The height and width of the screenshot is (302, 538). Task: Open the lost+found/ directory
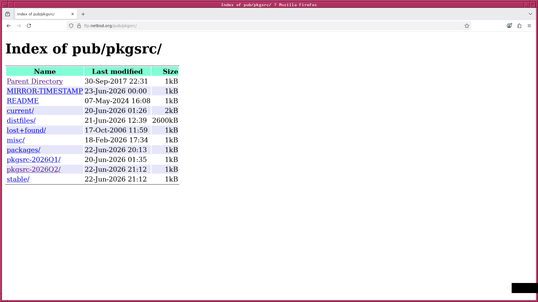pos(26,130)
